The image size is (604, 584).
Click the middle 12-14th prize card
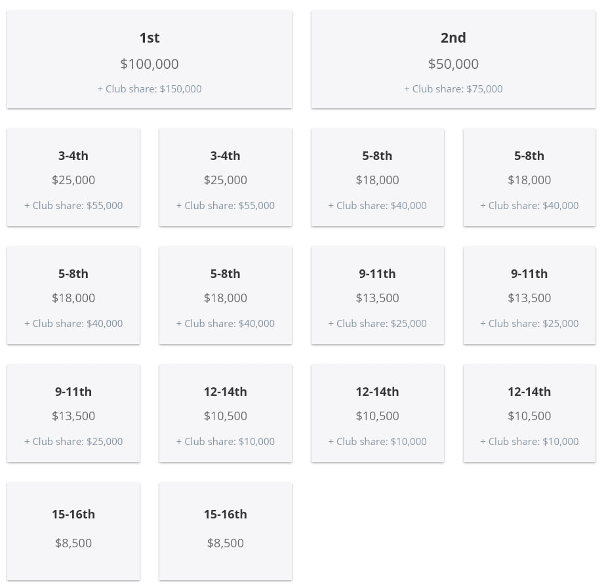pyautogui.click(x=378, y=414)
